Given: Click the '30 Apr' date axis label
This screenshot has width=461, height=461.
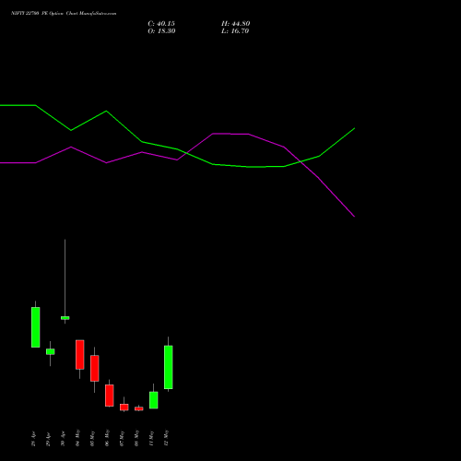Looking at the screenshot, I should click(63, 439).
